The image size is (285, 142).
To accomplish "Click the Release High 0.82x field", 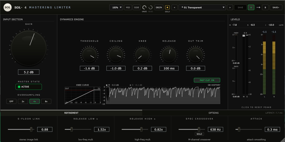I will pyautogui.click(x=158, y=129).
